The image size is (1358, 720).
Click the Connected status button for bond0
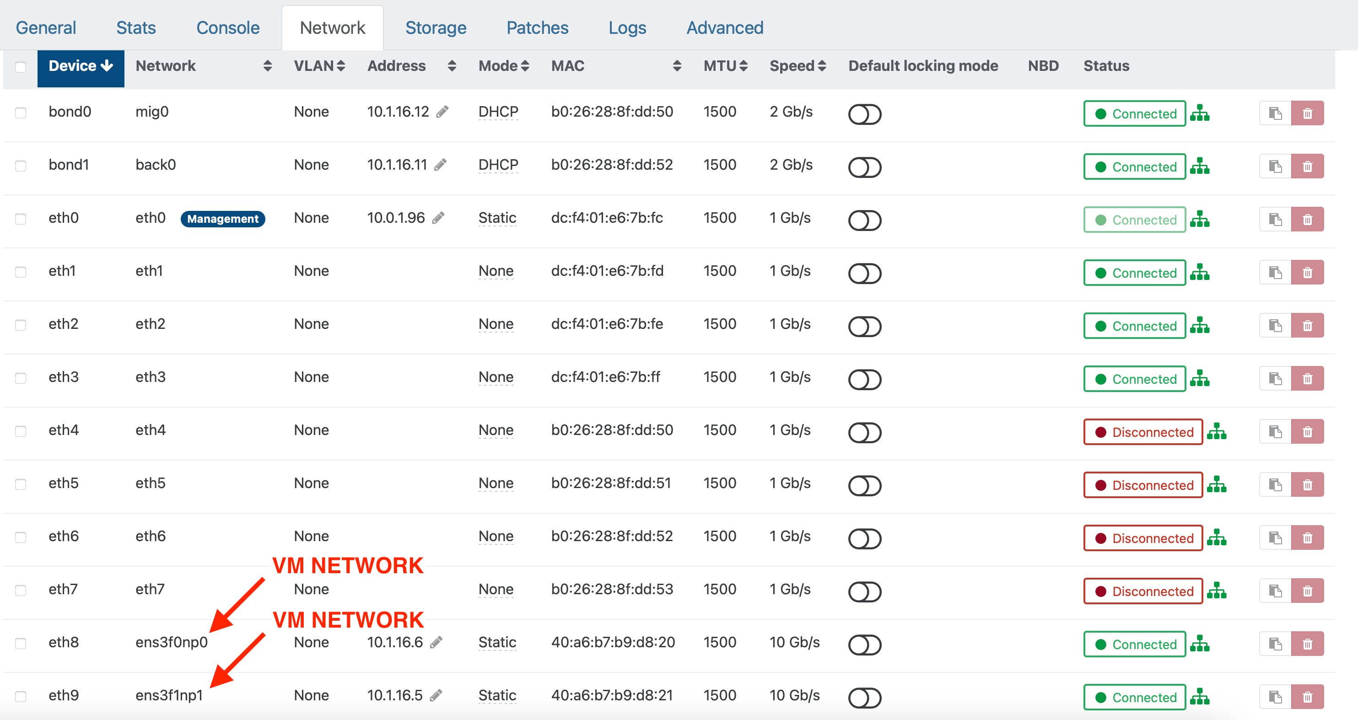pos(1134,113)
